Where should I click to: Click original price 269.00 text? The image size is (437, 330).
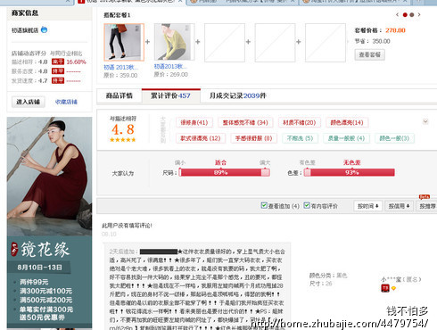(171, 74)
